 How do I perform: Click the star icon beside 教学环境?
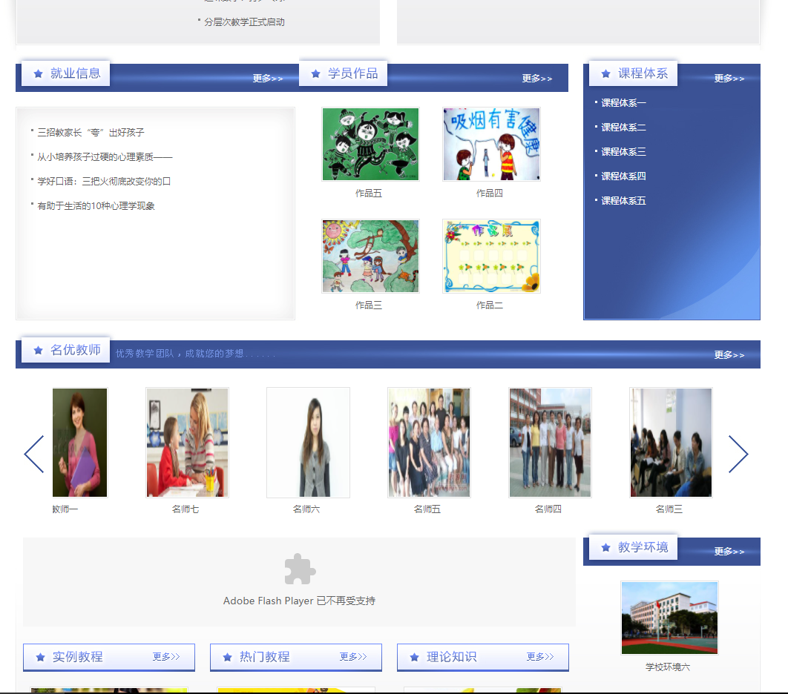(605, 547)
